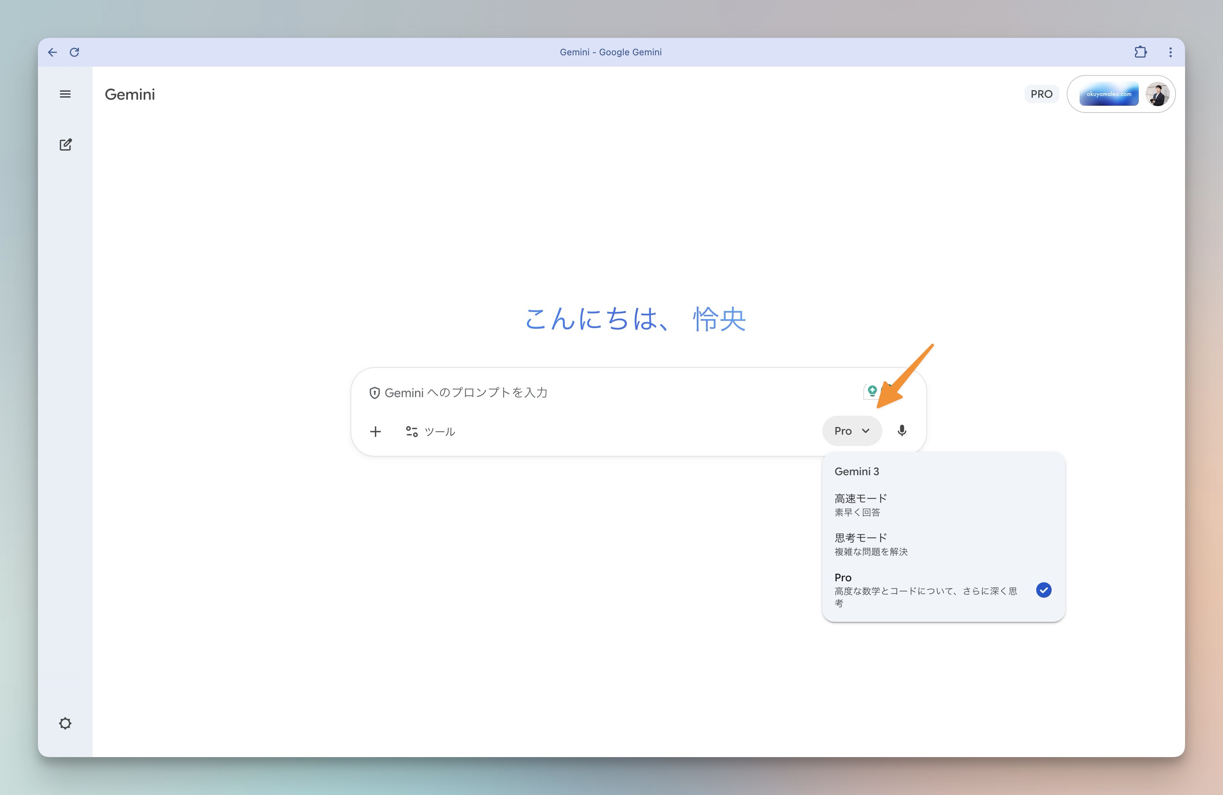Collapse the sidebar using the hamburger icon
Screen dimensions: 1223x795
click(x=65, y=94)
